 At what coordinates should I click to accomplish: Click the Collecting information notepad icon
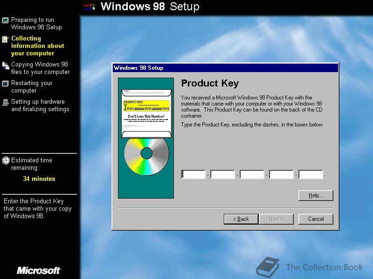point(5,39)
